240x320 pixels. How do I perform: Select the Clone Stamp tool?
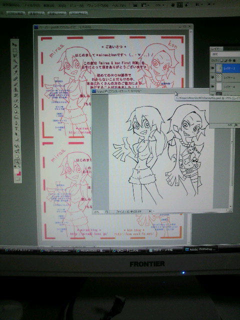point(15,89)
